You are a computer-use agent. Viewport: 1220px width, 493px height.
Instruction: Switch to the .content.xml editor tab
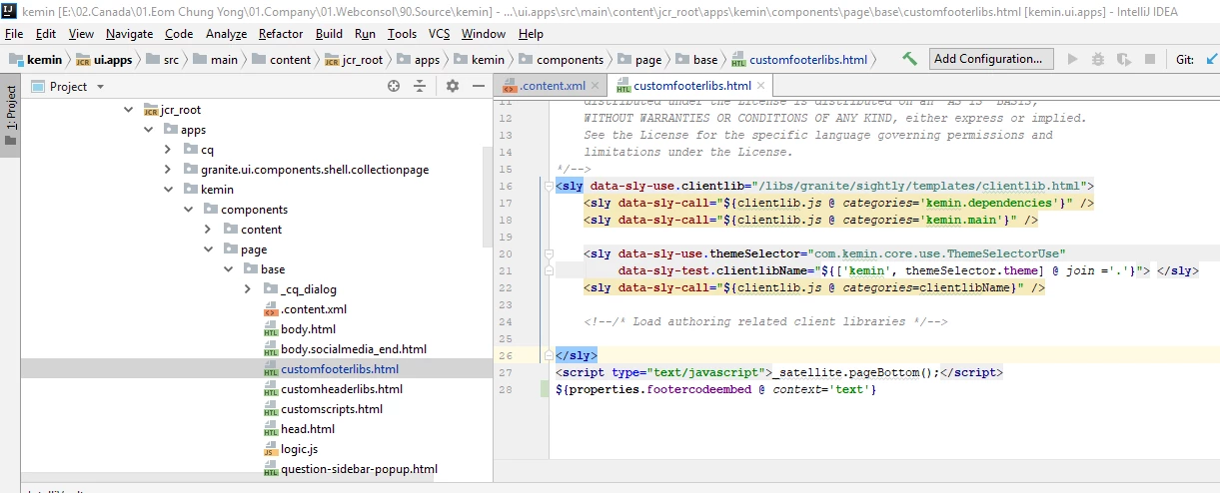pyautogui.click(x=552, y=86)
